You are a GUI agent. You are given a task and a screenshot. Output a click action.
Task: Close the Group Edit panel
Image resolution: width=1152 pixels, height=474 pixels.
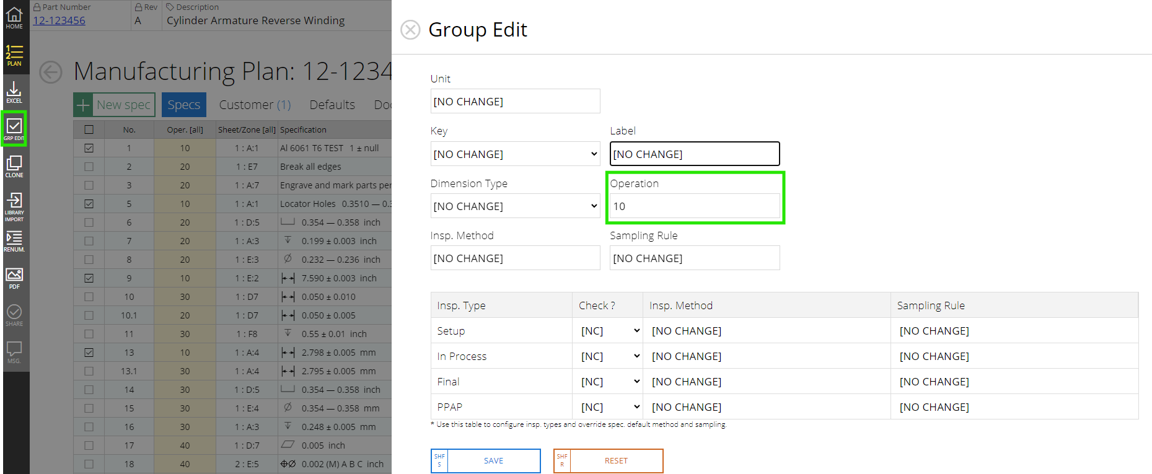tap(410, 30)
